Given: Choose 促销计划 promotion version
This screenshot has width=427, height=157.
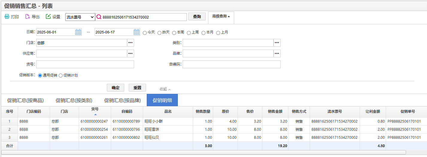Looking at the screenshot, I should [61, 76].
